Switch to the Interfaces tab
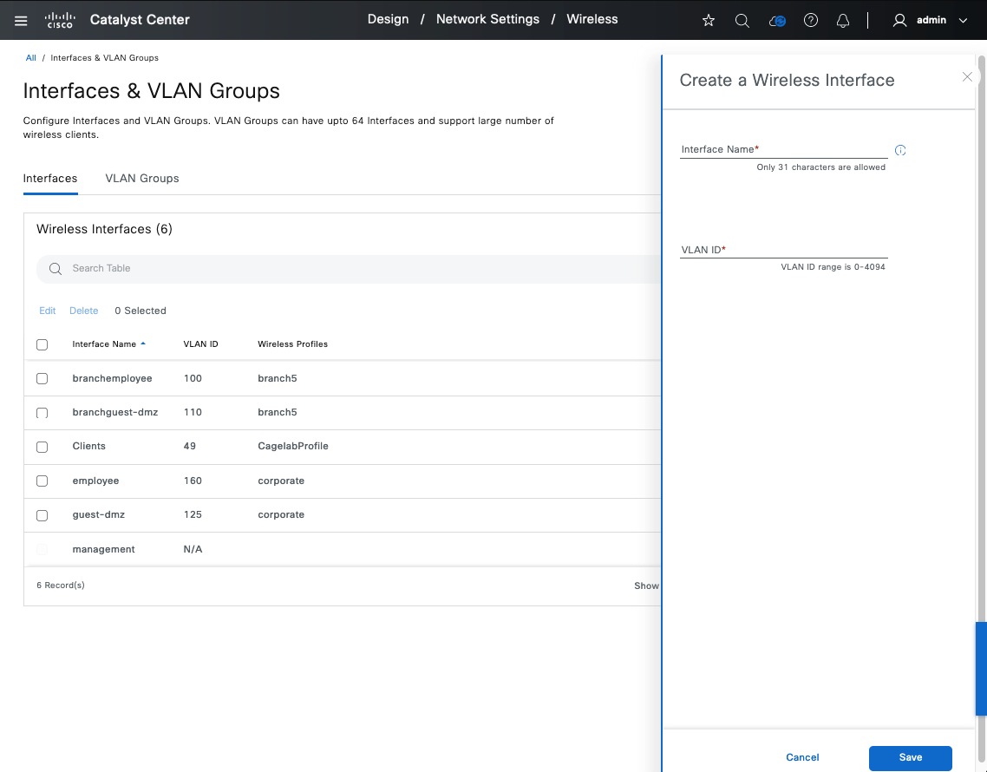987x772 pixels. [x=50, y=178]
